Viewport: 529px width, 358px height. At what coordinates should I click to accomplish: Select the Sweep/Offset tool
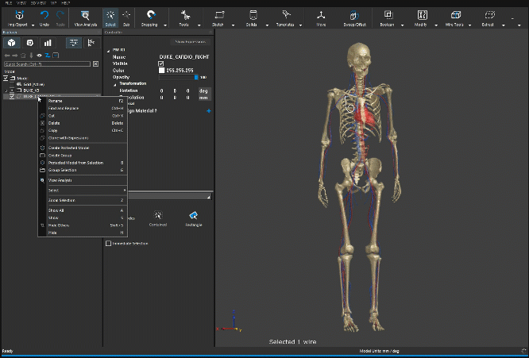[353, 15]
